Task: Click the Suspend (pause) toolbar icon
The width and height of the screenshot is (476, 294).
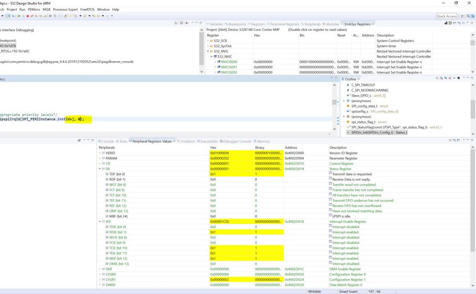Action: pyautogui.click(x=23, y=16)
